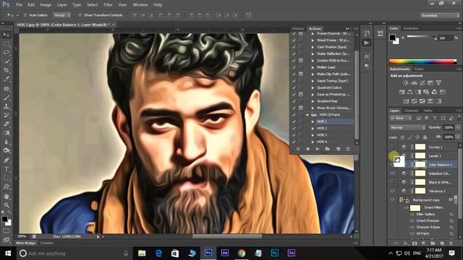The image size is (463, 260).
Task: Select the Hand tool
Action: click(x=7, y=196)
